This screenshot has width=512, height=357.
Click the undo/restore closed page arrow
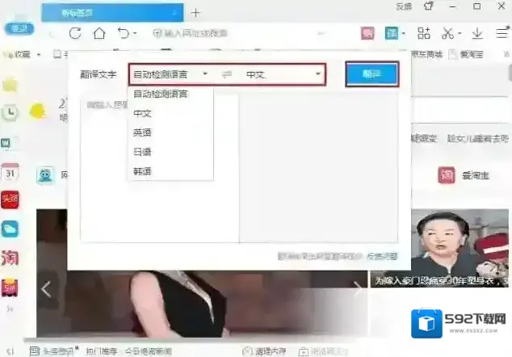tap(123, 33)
